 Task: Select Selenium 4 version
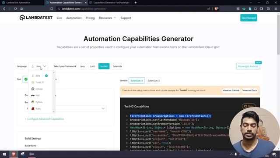[136, 81]
